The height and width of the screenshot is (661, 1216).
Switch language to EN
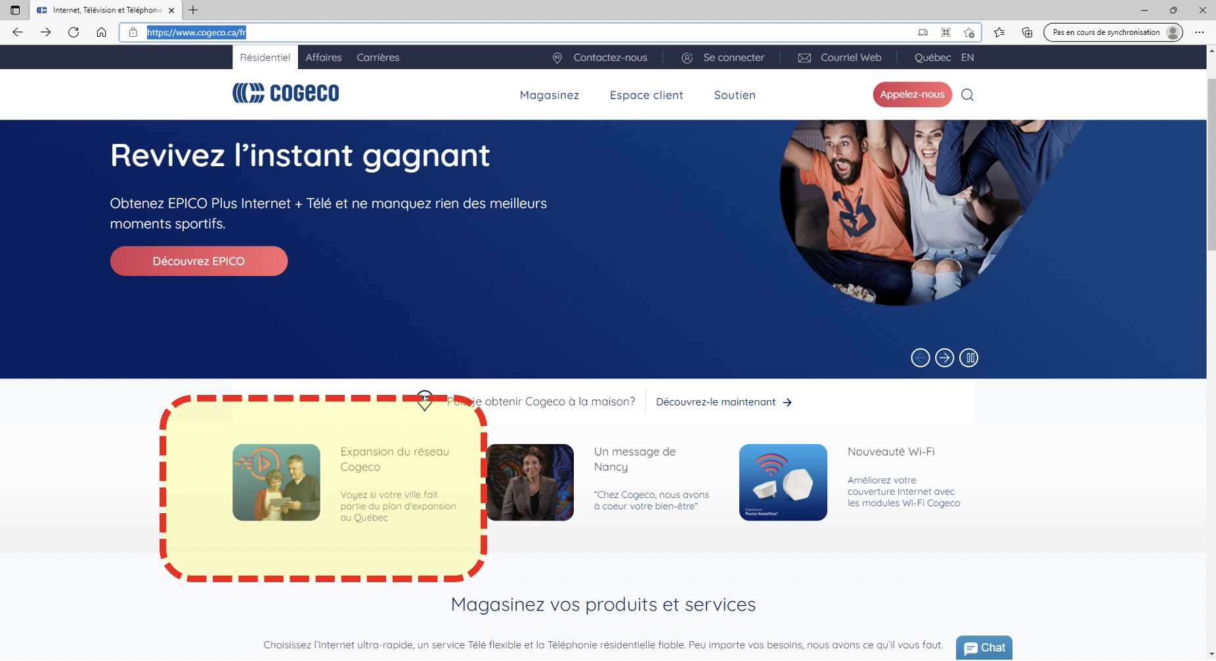[967, 57]
